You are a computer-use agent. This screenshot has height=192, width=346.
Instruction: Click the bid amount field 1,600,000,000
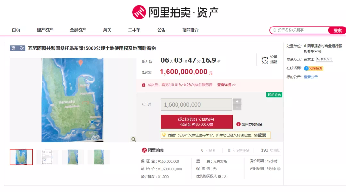point(196,104)
